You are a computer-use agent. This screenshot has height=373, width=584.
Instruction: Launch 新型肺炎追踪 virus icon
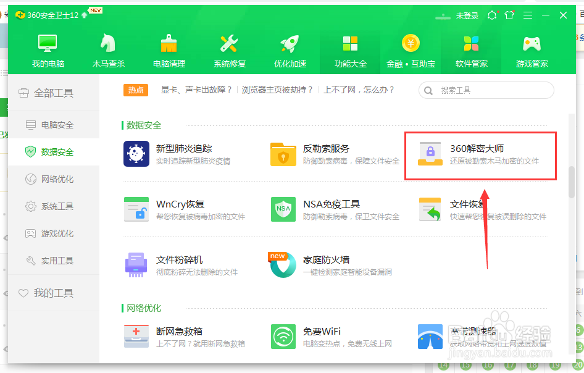[x=136, y=154]
